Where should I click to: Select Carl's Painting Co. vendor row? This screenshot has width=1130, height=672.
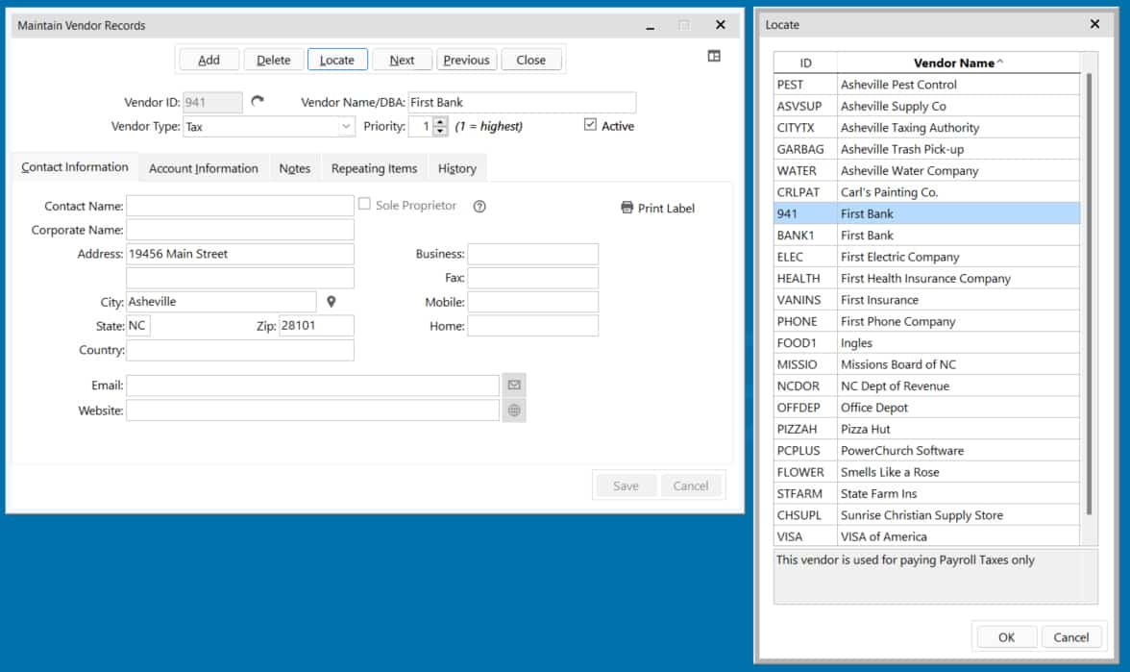pos(926,192)
